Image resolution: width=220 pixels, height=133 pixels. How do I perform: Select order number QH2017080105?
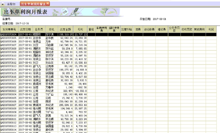(x=8, y=98)
